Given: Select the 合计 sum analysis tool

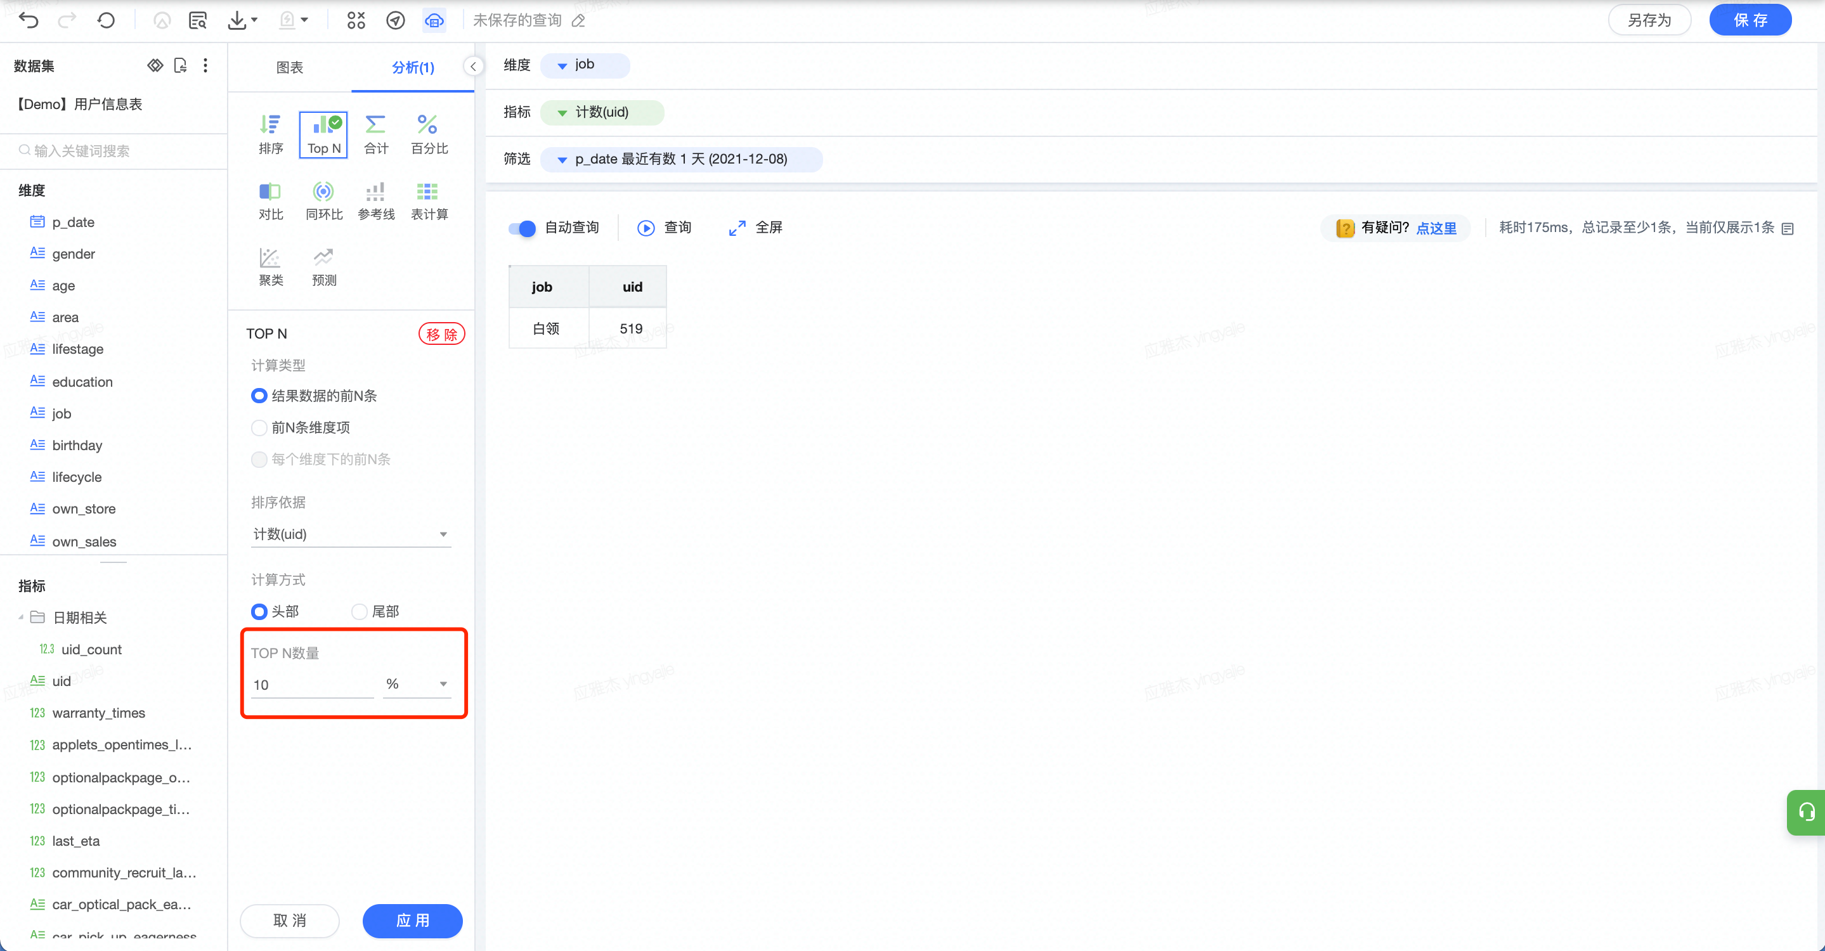Looking at the screenshot, I should click(376, 134).
